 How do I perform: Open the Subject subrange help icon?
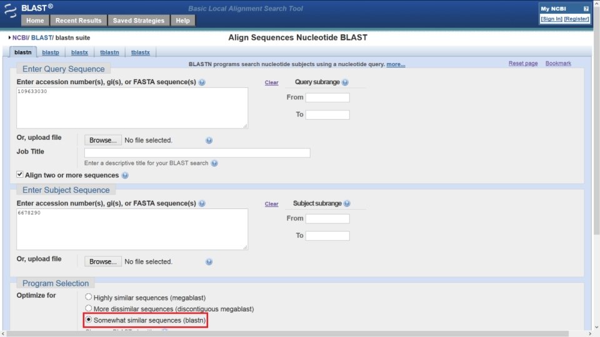click(347, 203)
